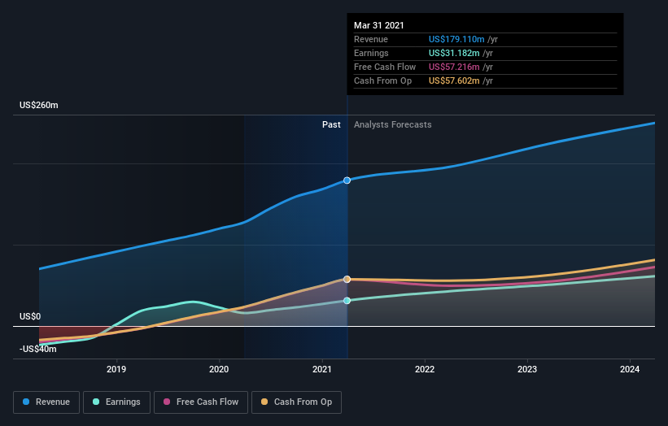Click the 2022 x-axis label
This screenshot has width=668, height=426.
click(x=425, y=369)
